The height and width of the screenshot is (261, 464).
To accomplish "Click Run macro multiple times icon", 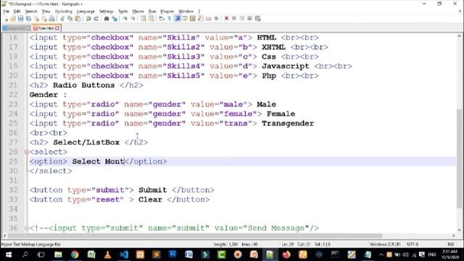I will coord(249,19).
